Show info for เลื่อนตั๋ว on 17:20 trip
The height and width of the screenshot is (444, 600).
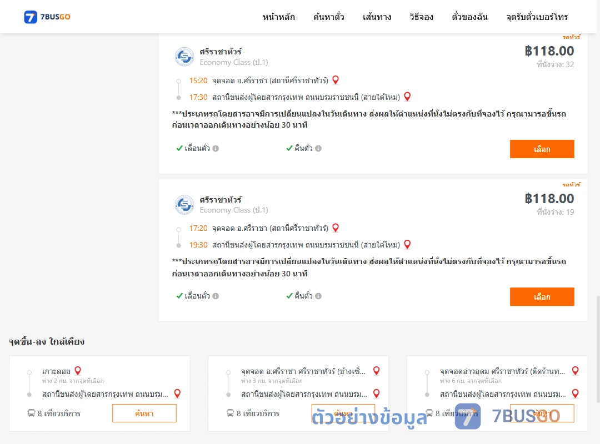tap(216, 296)
